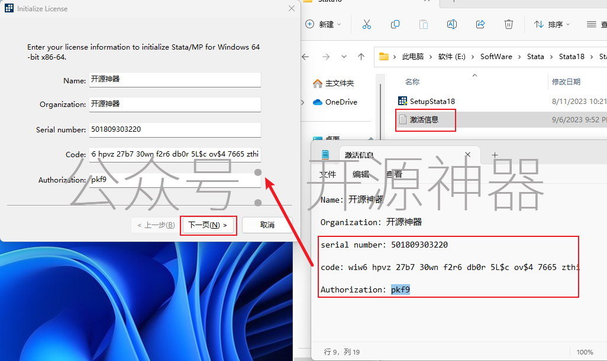Open recent locations dropdown chevron in Explorer

[x=344, y=57]
